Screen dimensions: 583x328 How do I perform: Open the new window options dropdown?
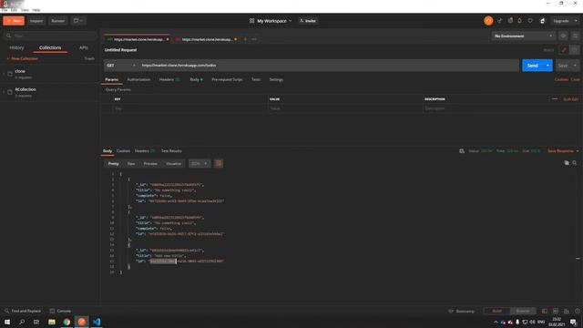click(x=78, y=21)
